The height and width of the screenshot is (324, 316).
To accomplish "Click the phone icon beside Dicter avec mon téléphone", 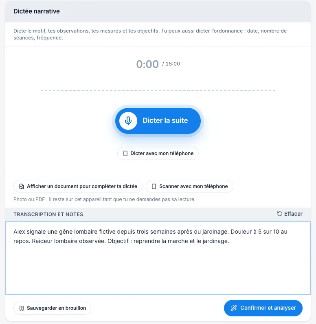I will tap(125, 153).
